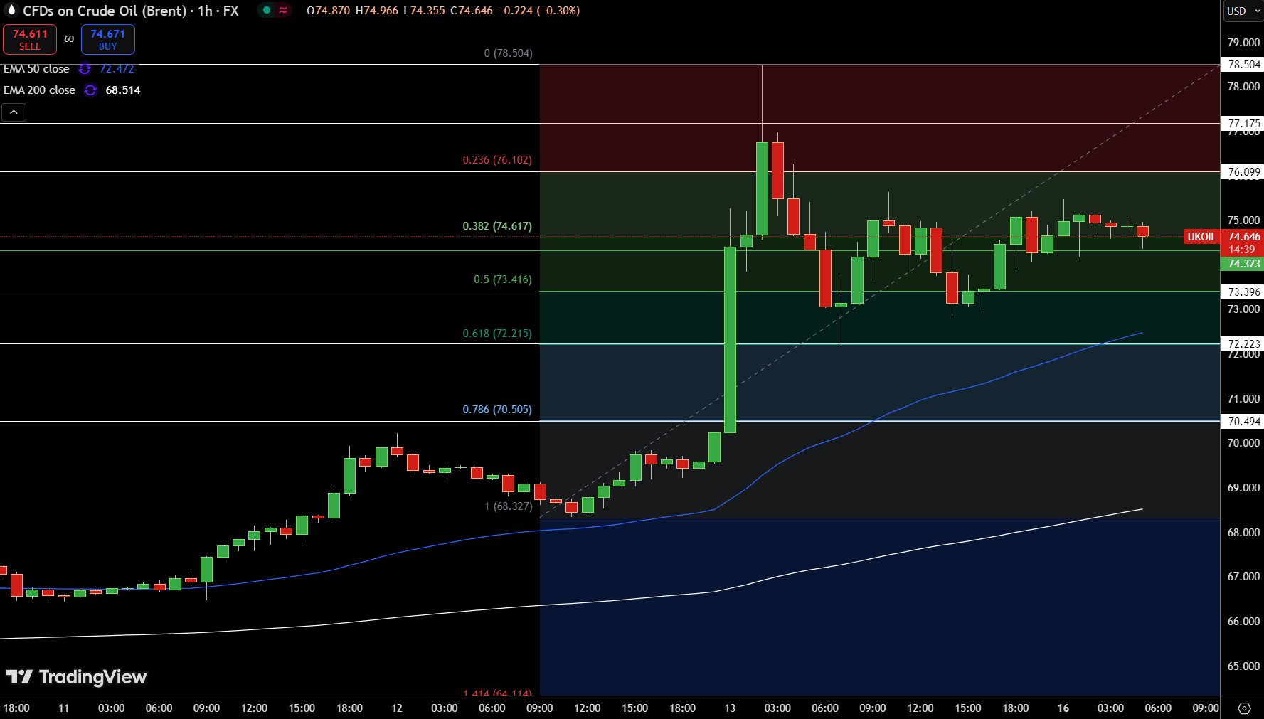Select the Fibonacci 0.786 (70.505) level label

pyautogui.click(x=497, y=410)
